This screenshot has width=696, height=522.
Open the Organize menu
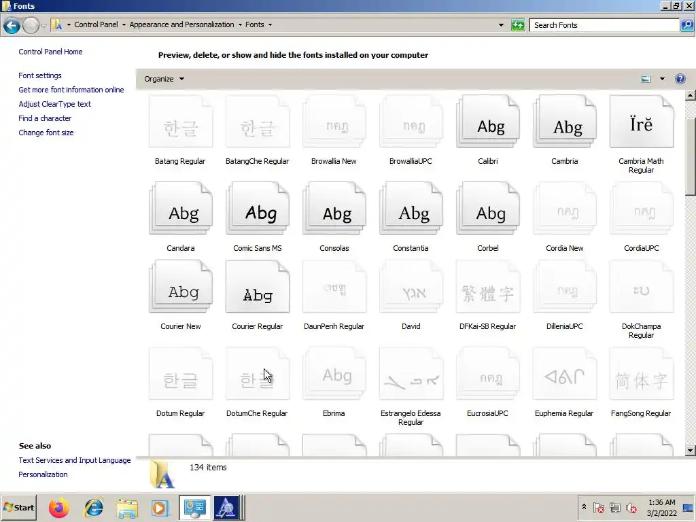tap(164, 79)
